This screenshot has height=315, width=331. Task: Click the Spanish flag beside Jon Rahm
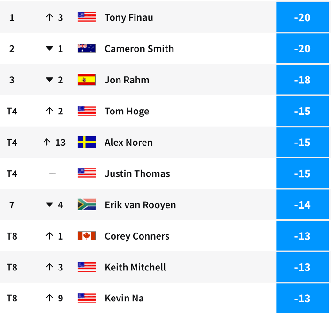[x=87, y=80]
